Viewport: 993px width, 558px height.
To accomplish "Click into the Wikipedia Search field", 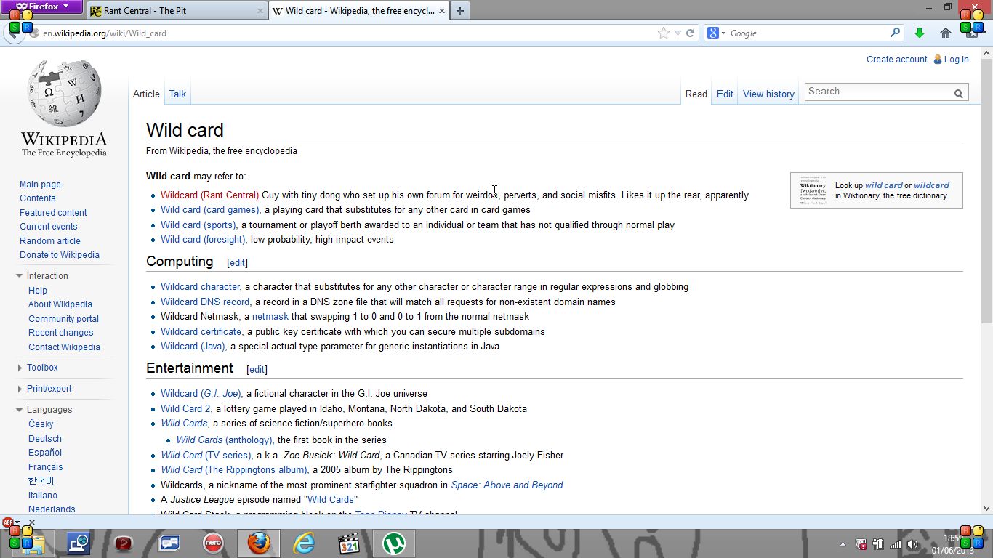I will (x=877, y=92).
